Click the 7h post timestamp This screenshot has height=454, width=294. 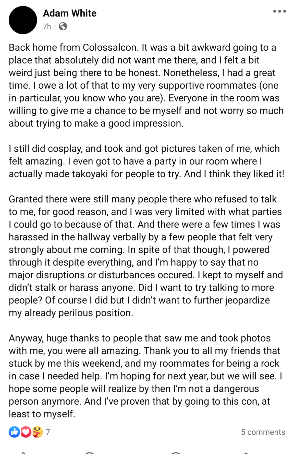click(47, 26)
